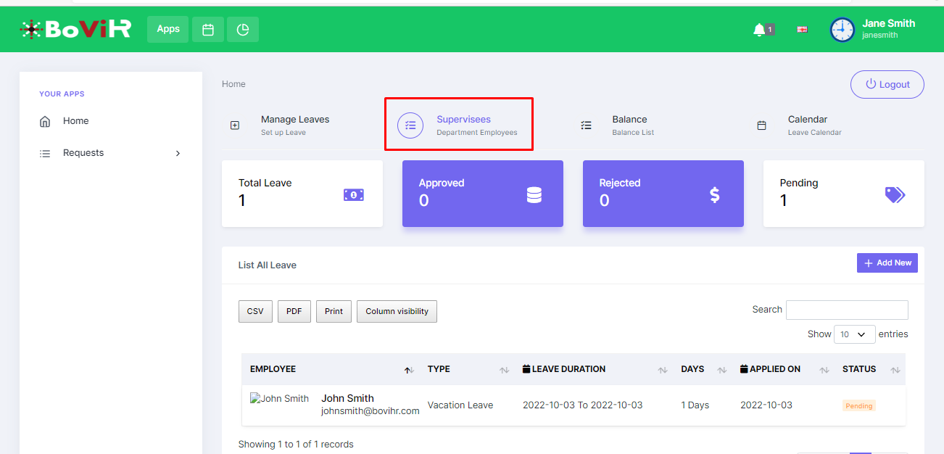Viewport: 944px width, 454px height.
Task: Click the language flag icon
Action: click(803, 30)
